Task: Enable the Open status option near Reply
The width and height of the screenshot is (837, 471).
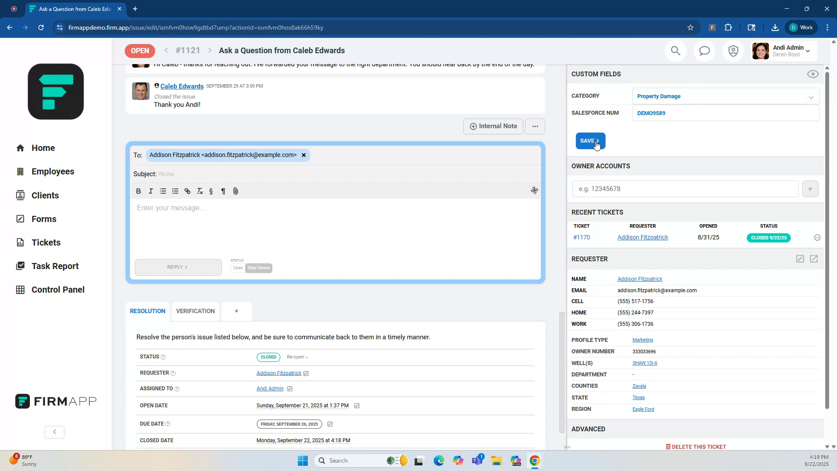Action: 238,268
